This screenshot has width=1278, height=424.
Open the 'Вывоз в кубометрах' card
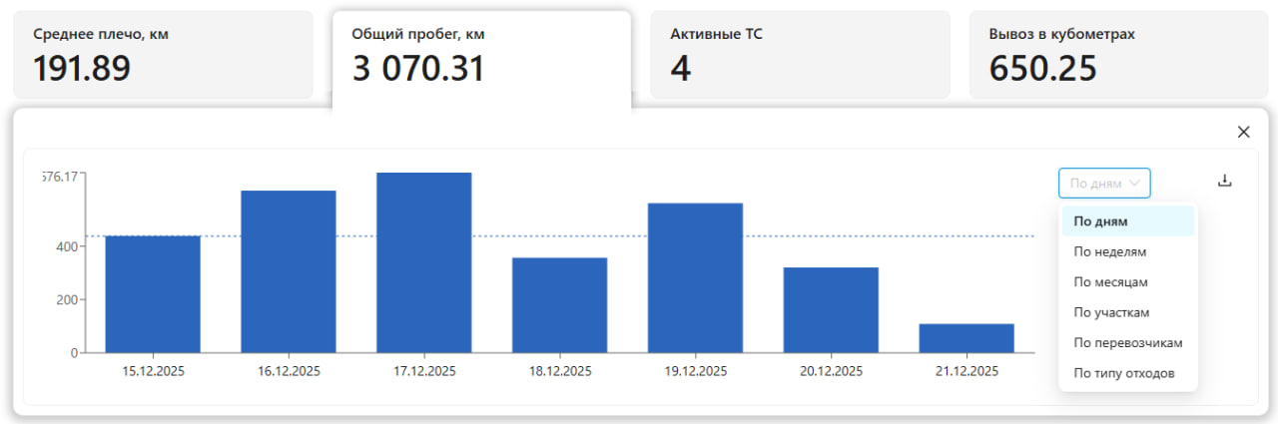(1118, 55)
